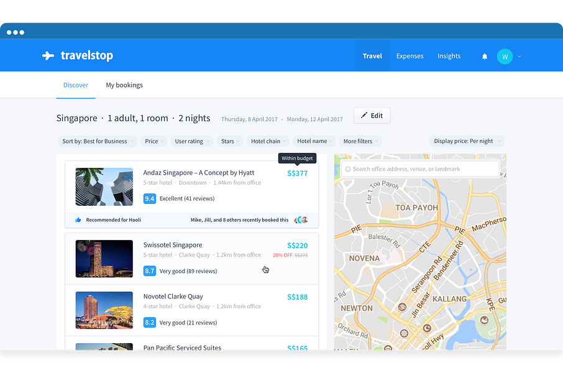Screen dimensions: 563x373
Task: Click the map search field location icon
Action: pyautogui.click(x=347, y=169)
